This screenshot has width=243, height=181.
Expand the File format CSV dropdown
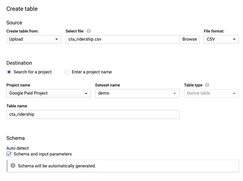221,39
